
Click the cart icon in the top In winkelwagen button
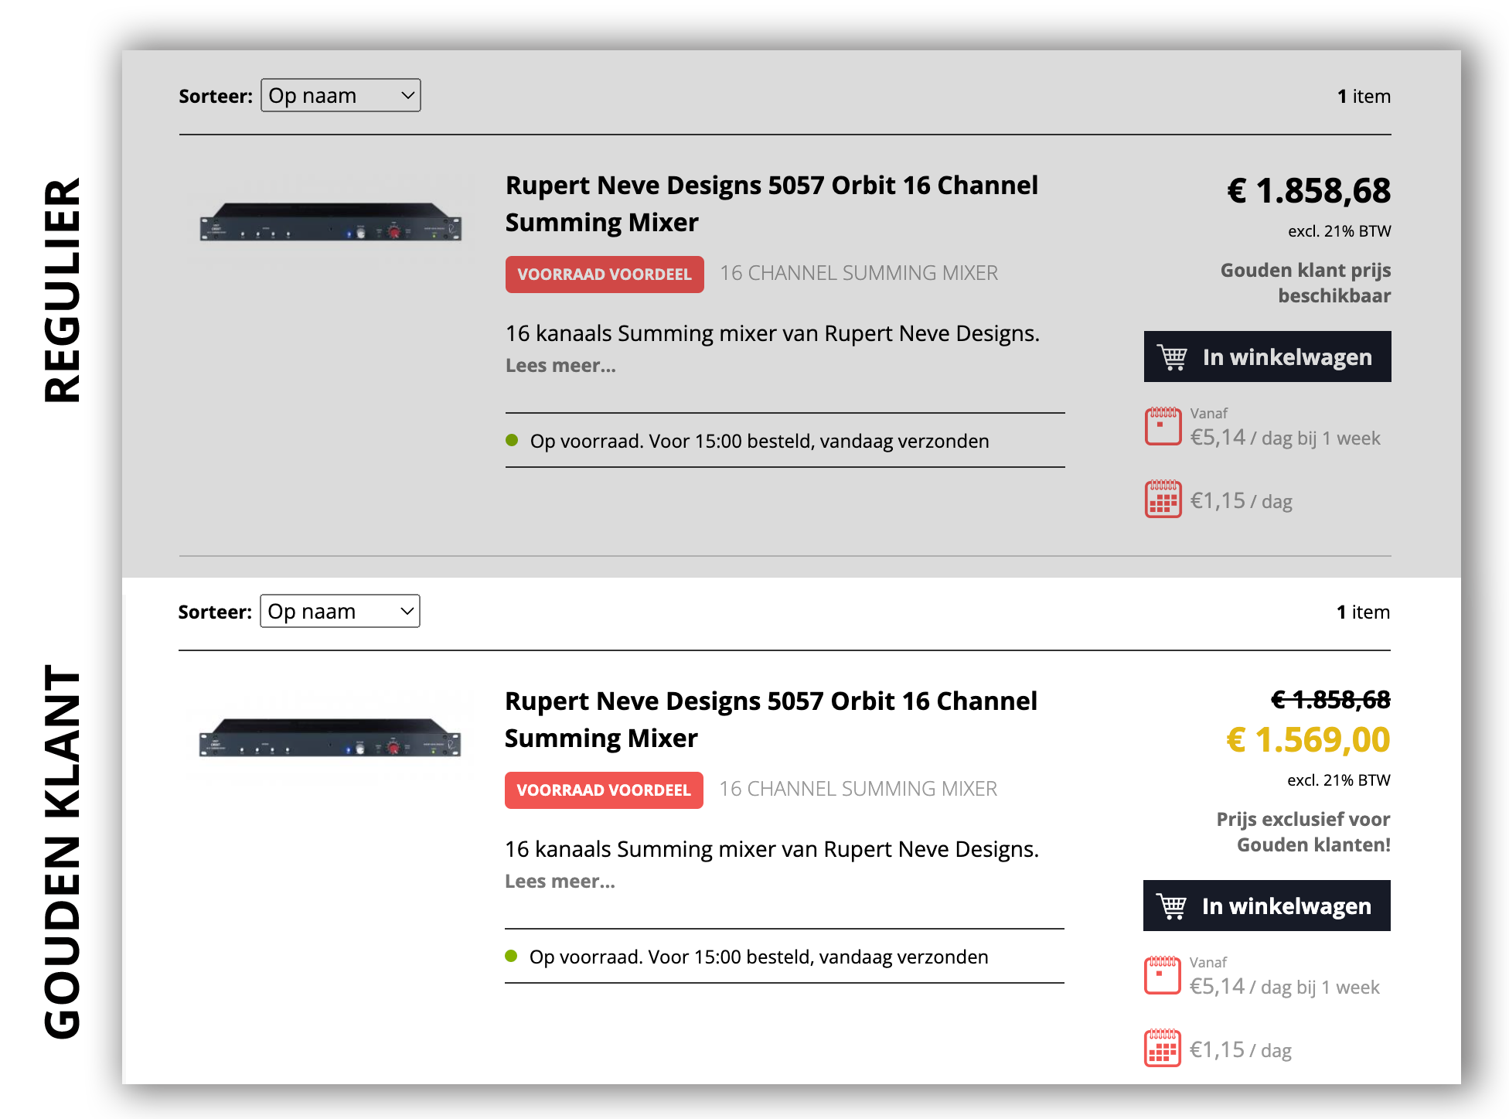pos(1172,357)
